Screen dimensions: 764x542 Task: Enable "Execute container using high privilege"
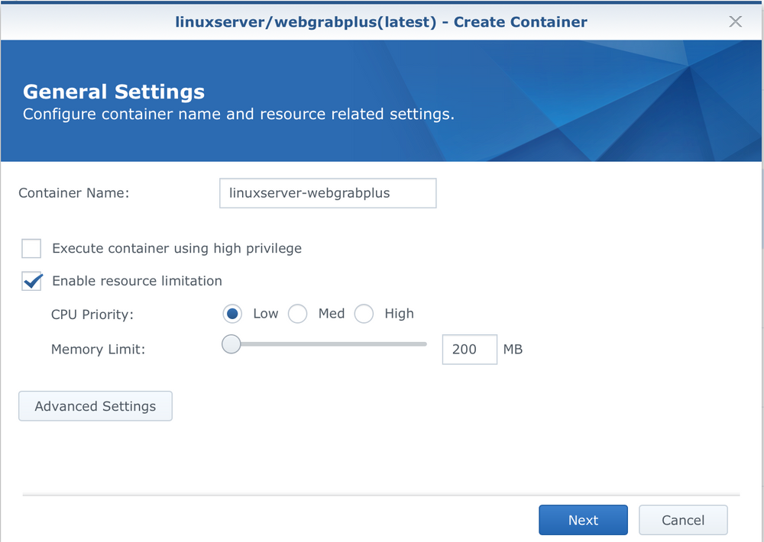(31, 248)
